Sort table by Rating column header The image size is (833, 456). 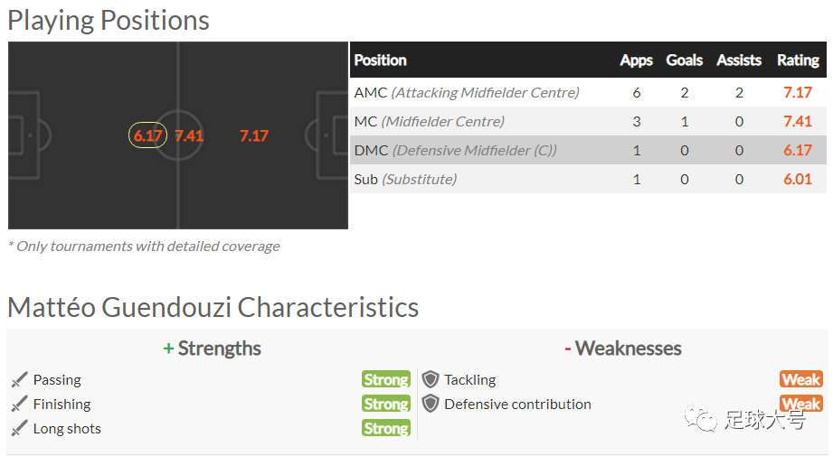(x=798, y=60)
